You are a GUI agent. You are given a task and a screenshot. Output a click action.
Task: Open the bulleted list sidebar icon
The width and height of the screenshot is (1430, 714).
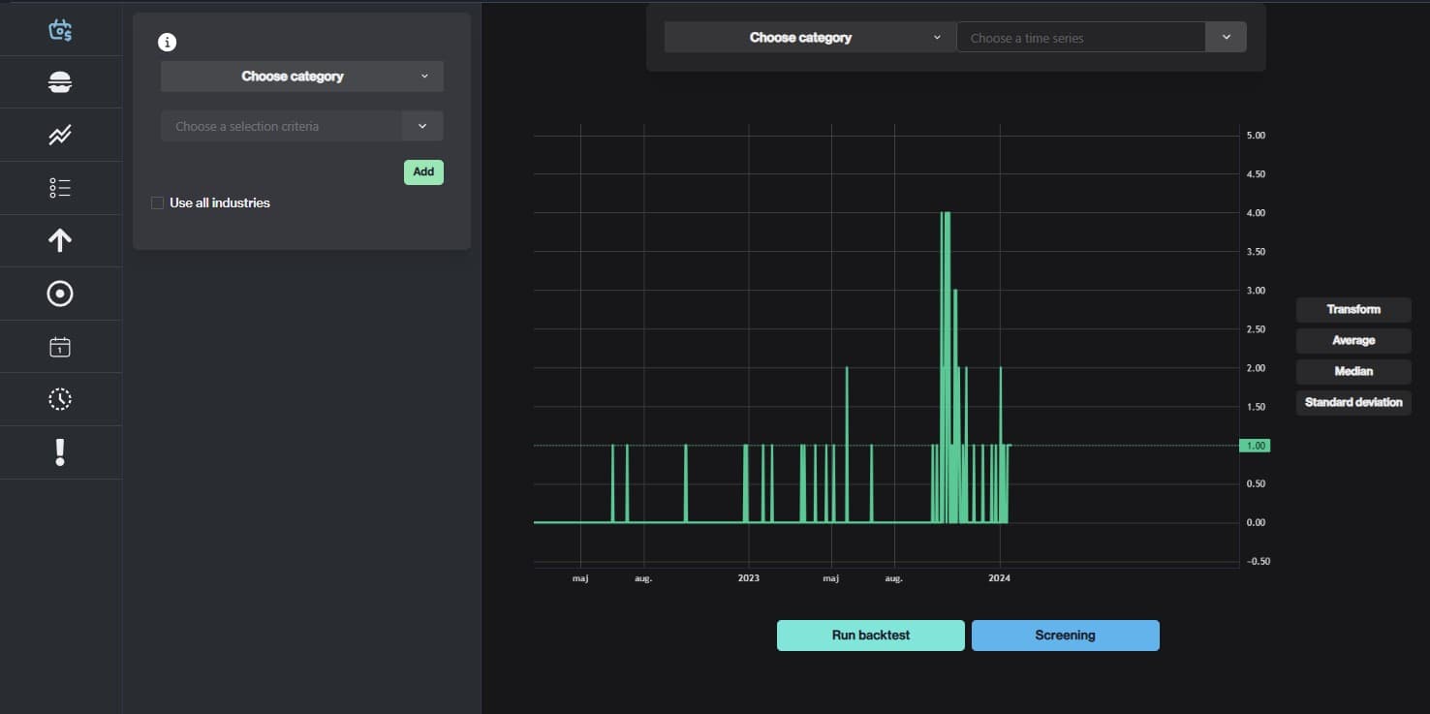click(60, 188)
